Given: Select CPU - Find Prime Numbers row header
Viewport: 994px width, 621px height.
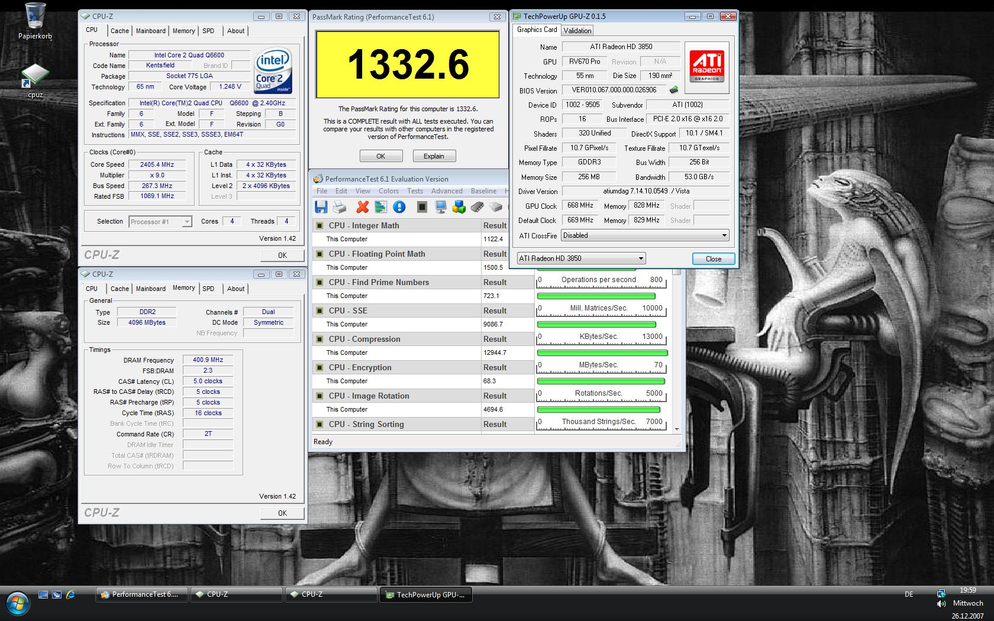Looking at the screenshot, I should [x=396, y=282].
